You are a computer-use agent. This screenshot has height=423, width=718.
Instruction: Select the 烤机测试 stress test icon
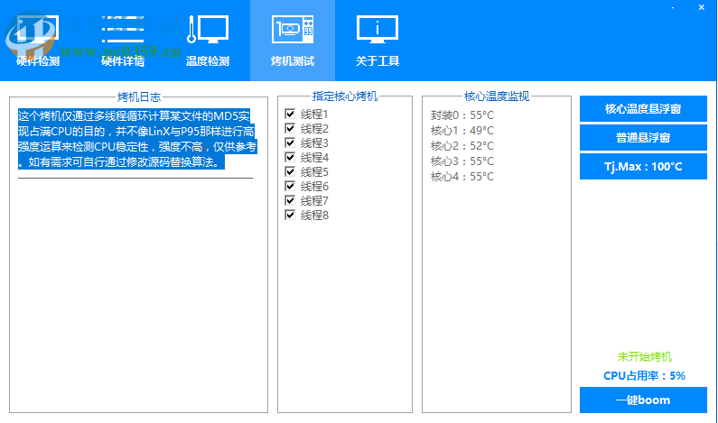[x=292, y=30]
